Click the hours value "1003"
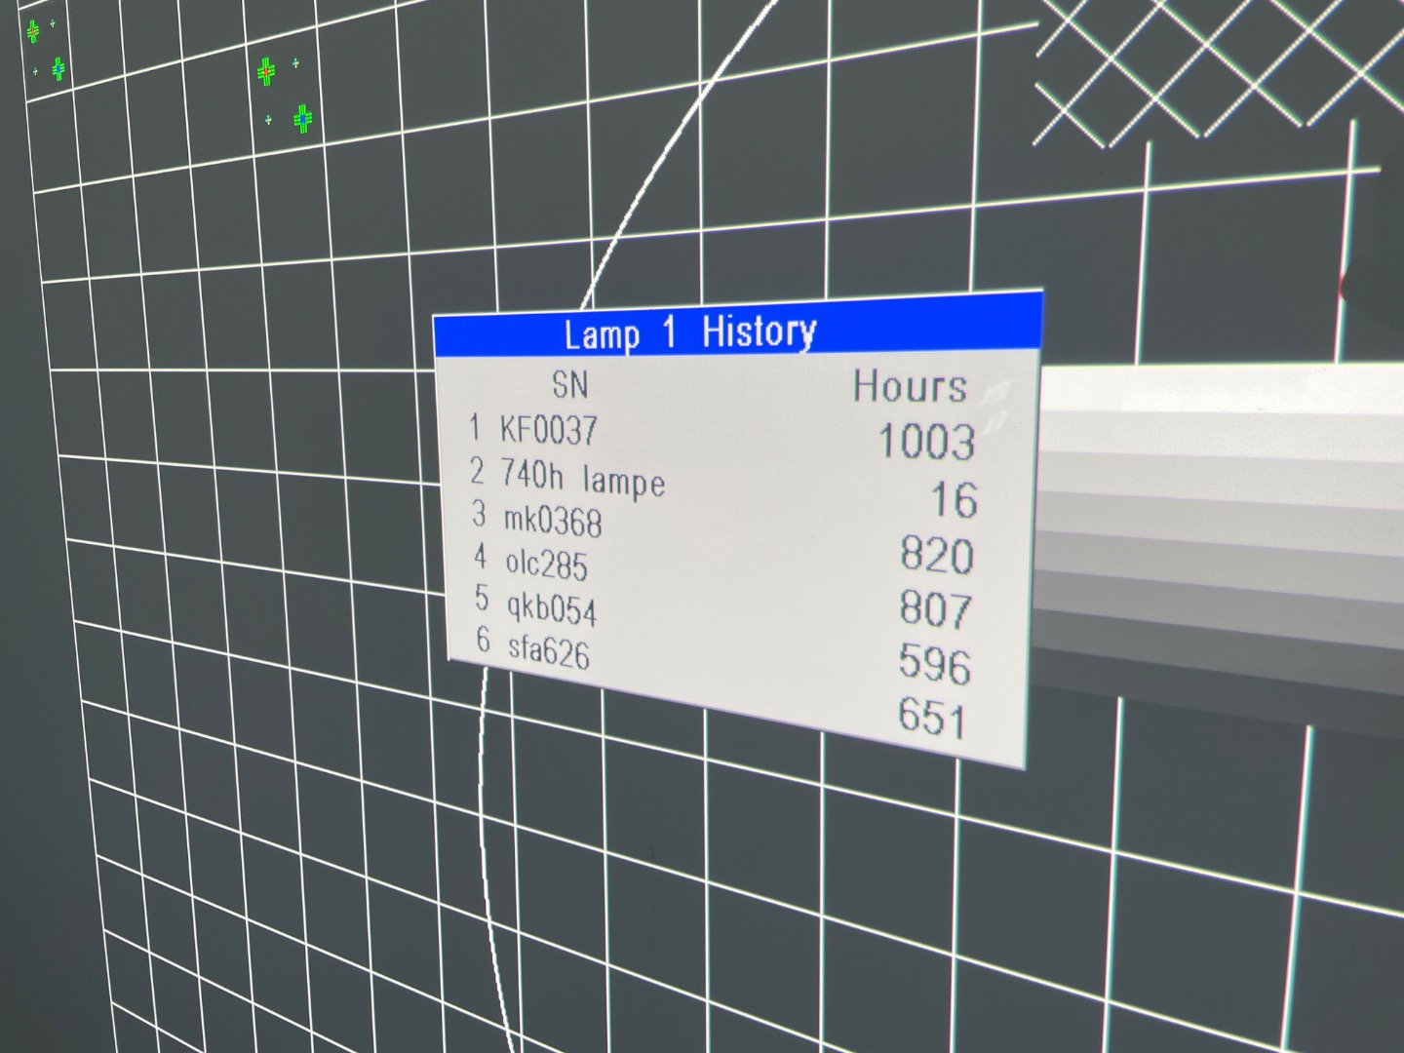Viewport: 1404px width, 1053px height. (x=927, y=441)
